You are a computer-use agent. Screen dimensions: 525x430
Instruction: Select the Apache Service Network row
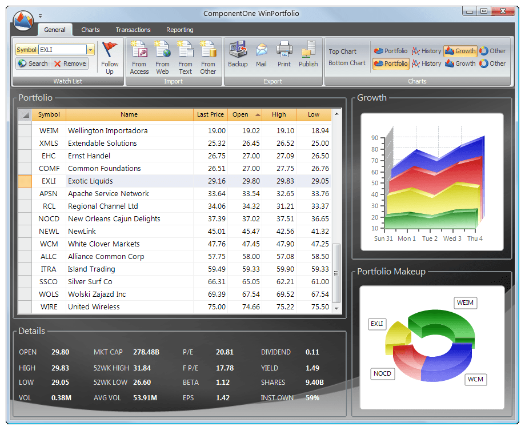click(175, 193)
